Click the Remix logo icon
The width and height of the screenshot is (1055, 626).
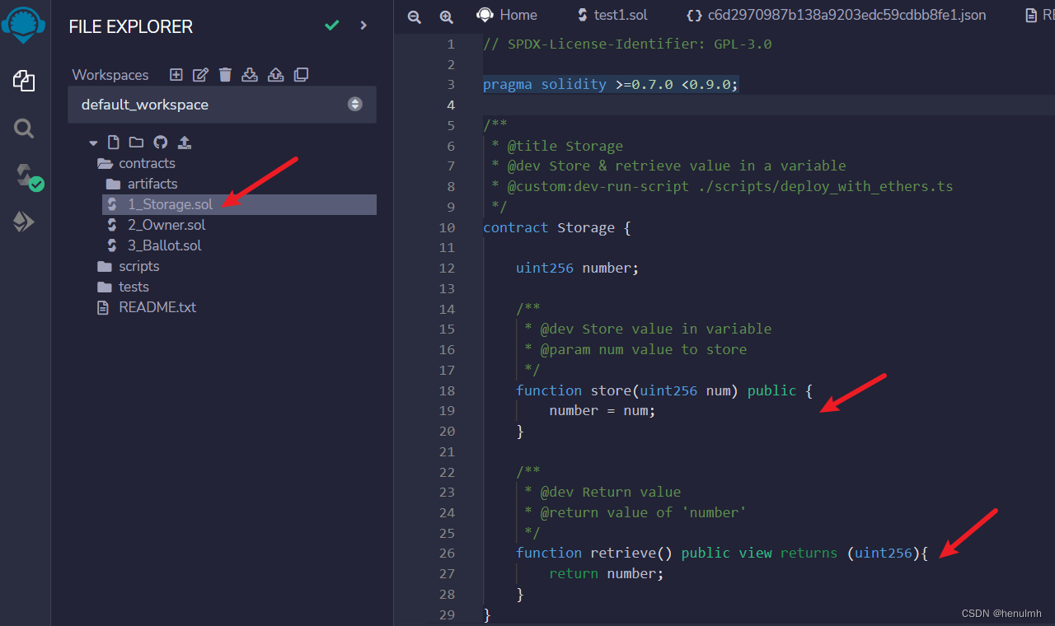23,25
